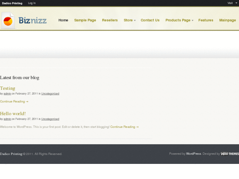Image resolution: width=239 pixels, height=179 pixels.
Task: Click admin author link under Hello world!
Action: point(7,119)
